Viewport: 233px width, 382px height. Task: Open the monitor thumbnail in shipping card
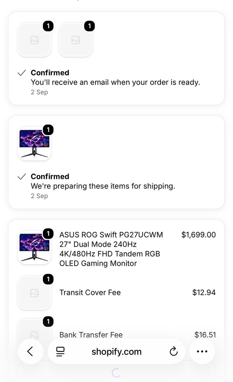pos(34,144)
